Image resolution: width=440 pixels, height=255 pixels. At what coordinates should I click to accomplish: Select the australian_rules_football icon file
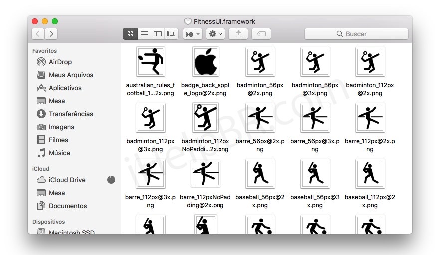pyautogui.click(x=151, y=62)
